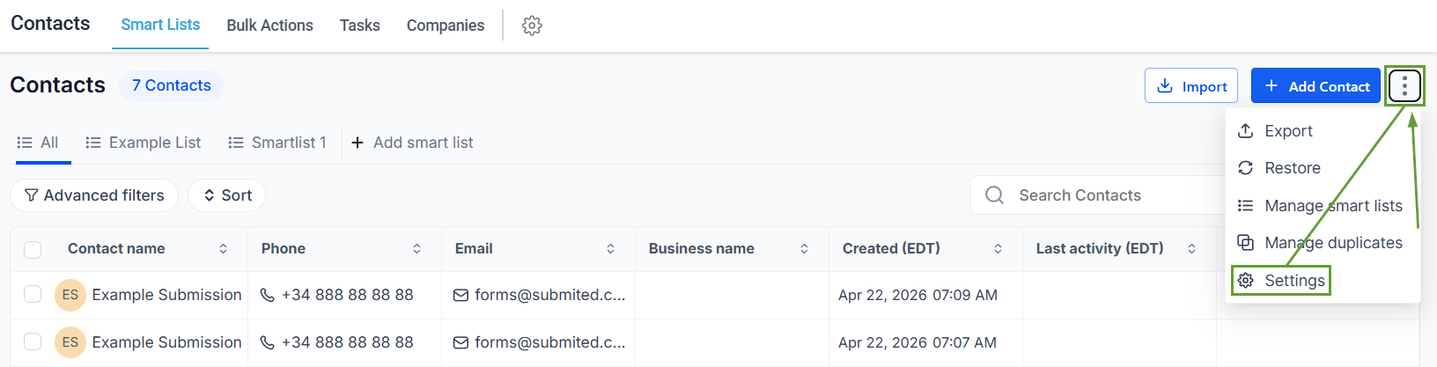This screenshot has height=367, width=1437.
Task: Open the Advanced filters panel
Action: [94, 195]
